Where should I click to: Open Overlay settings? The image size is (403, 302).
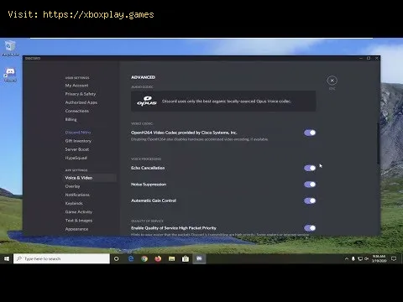[72, 186]
